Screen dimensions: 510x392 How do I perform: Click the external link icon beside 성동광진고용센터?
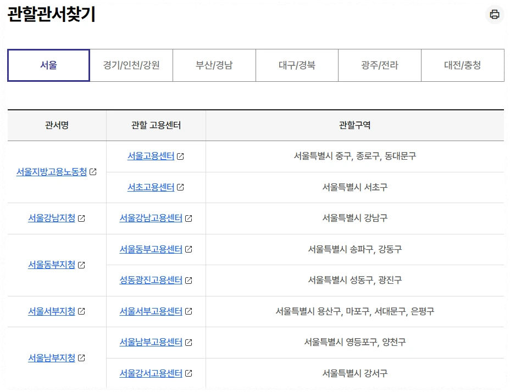[190, 280]
